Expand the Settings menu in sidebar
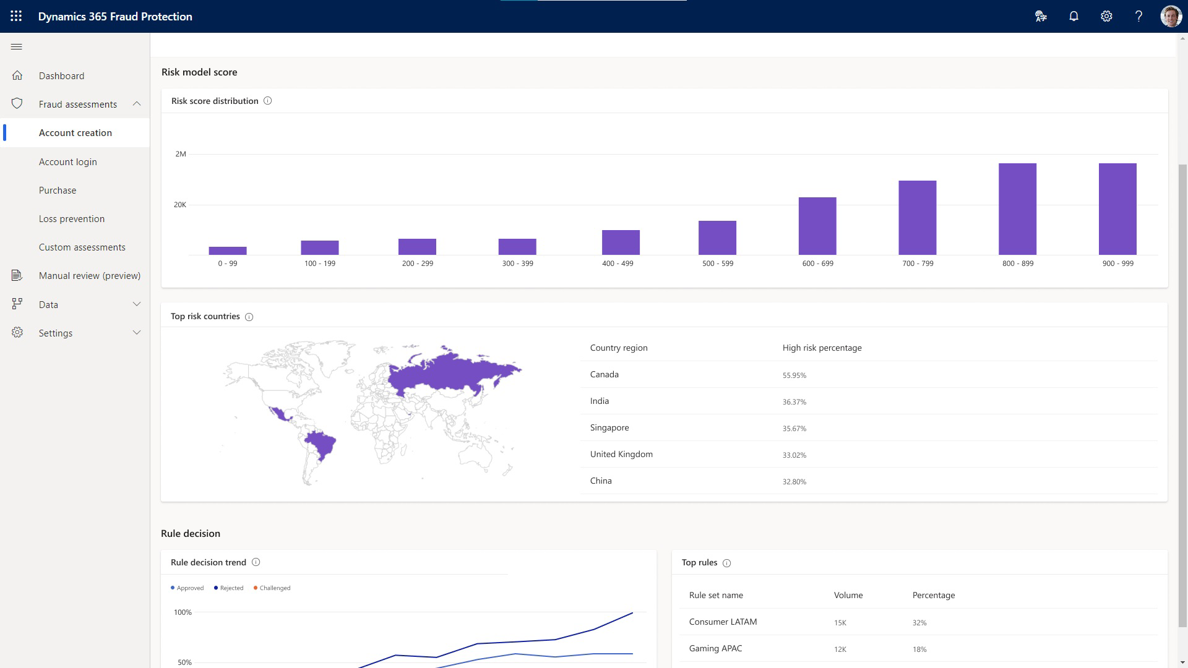This screenshot has width=1188, height=668. coord(137,333)
